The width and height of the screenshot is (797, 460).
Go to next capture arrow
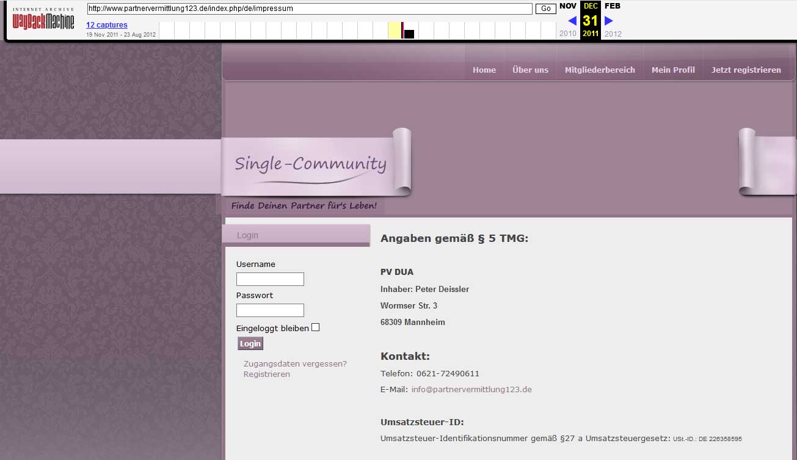pyautogui.click(x=608, y=21)
